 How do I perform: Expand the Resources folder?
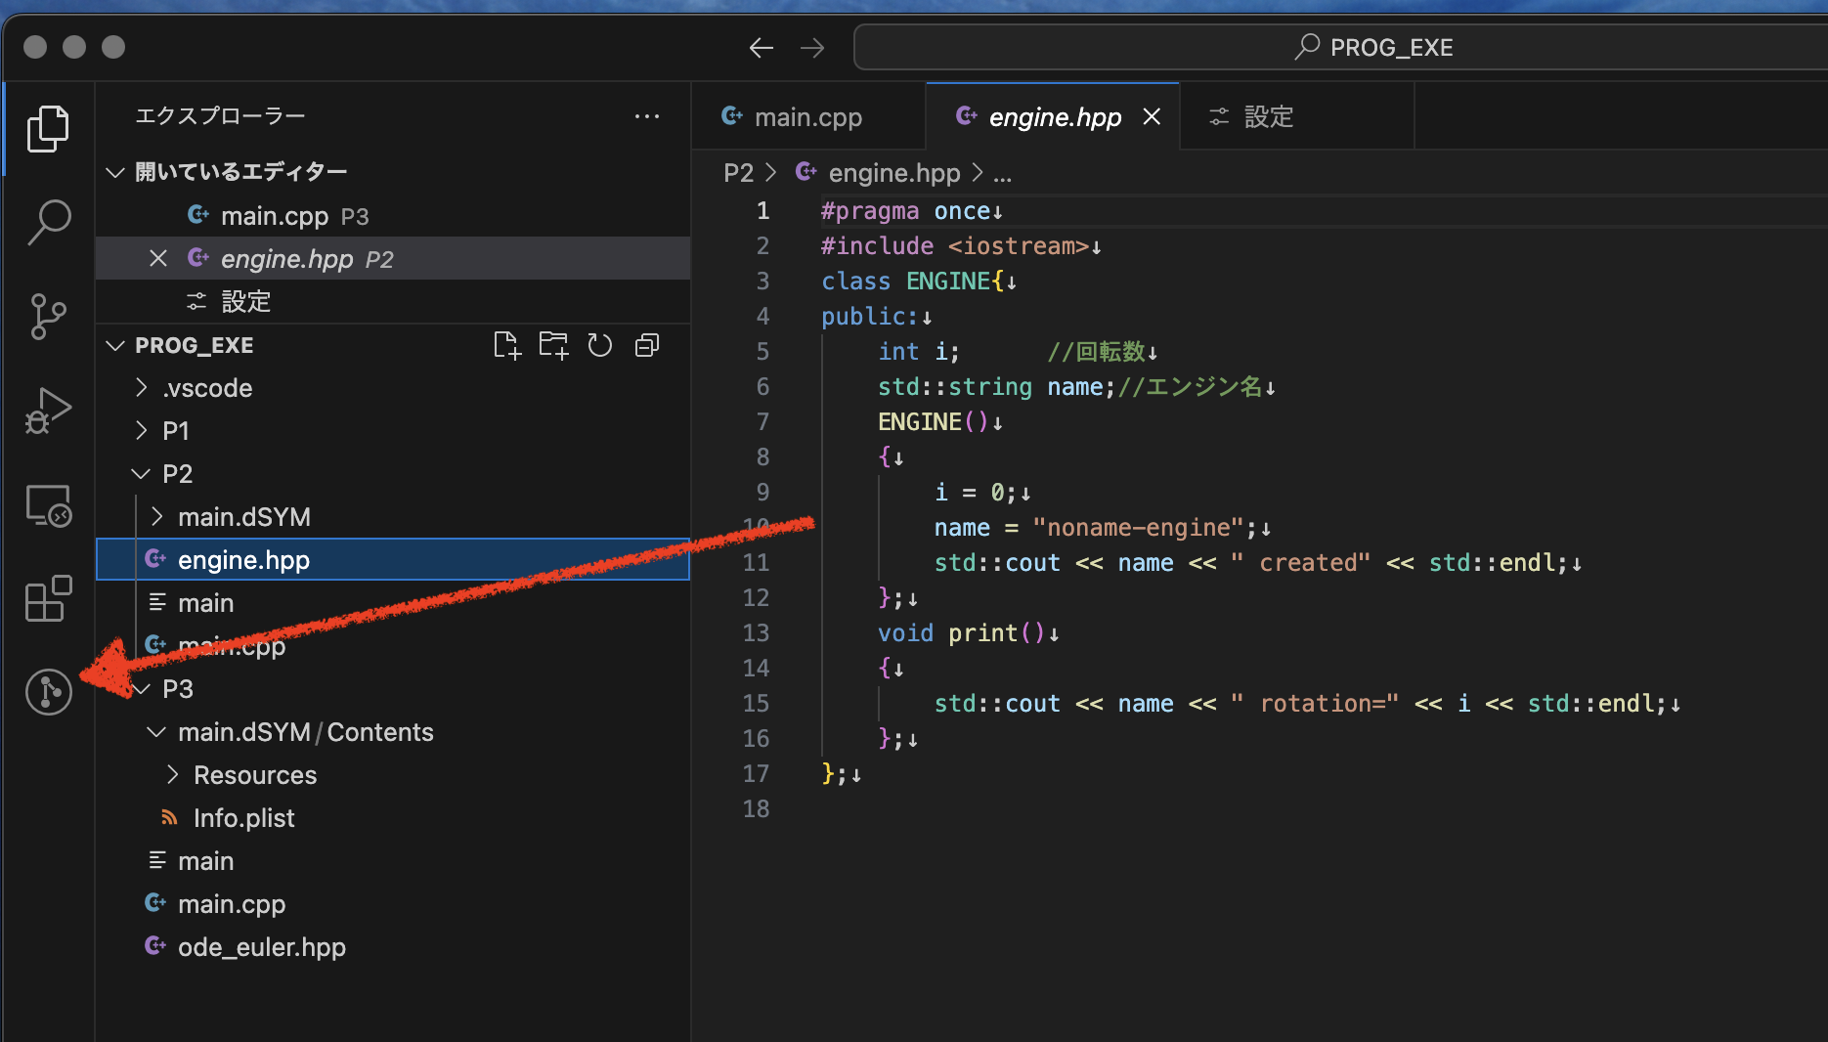pyautogui.click(x=172, y=775)
